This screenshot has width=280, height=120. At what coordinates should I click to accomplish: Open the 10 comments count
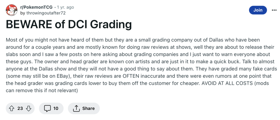(x=56, y=108)
